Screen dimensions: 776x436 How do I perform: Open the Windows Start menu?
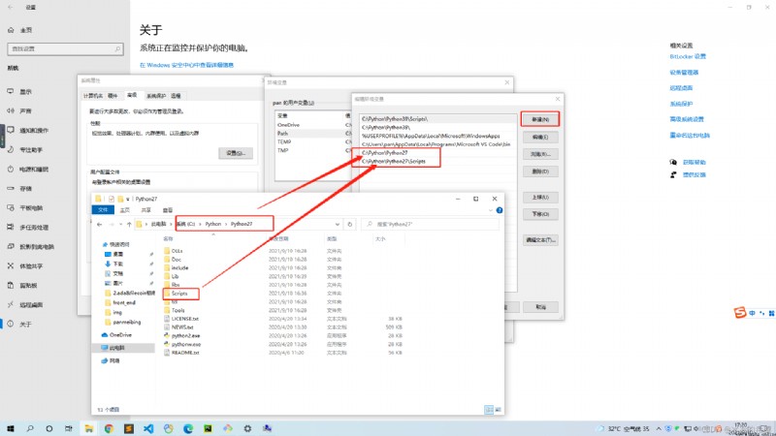(x=11, y=428)
